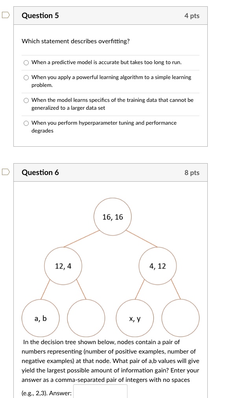Image resolution: width=240 pixels, height=398 pixels.
Task: Select option about powerful algorithm on simple problem
Action: (x=26, y=77)
